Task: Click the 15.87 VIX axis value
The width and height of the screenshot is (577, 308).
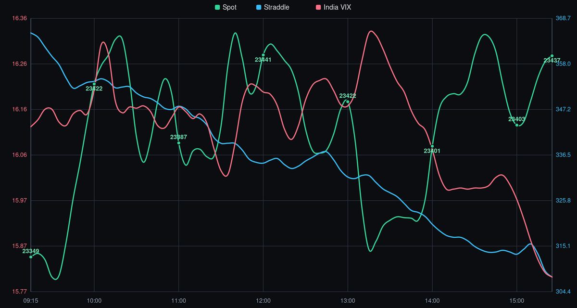Action: [19, 246]
